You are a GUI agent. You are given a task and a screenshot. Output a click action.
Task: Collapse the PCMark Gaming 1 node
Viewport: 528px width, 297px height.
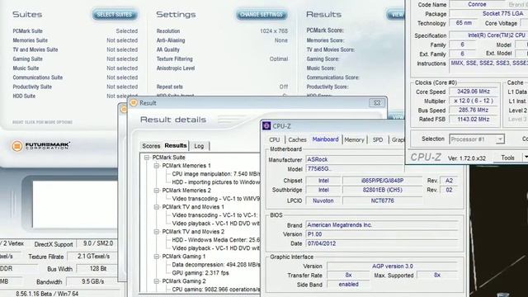(x=157, y=257)
